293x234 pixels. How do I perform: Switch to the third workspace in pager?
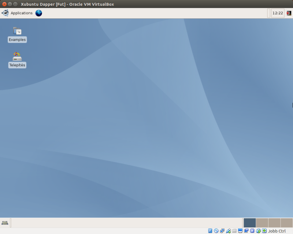tap(274, 223)
